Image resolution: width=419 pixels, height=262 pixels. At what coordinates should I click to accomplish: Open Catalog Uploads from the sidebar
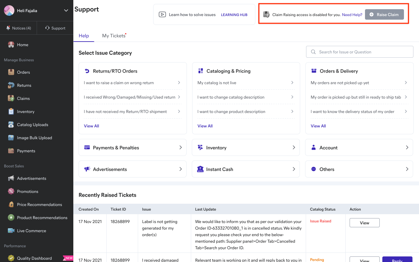pos(32,125)
